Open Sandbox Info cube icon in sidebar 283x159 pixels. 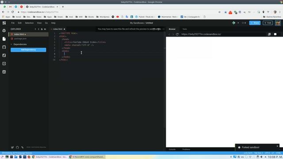[4, 30]
